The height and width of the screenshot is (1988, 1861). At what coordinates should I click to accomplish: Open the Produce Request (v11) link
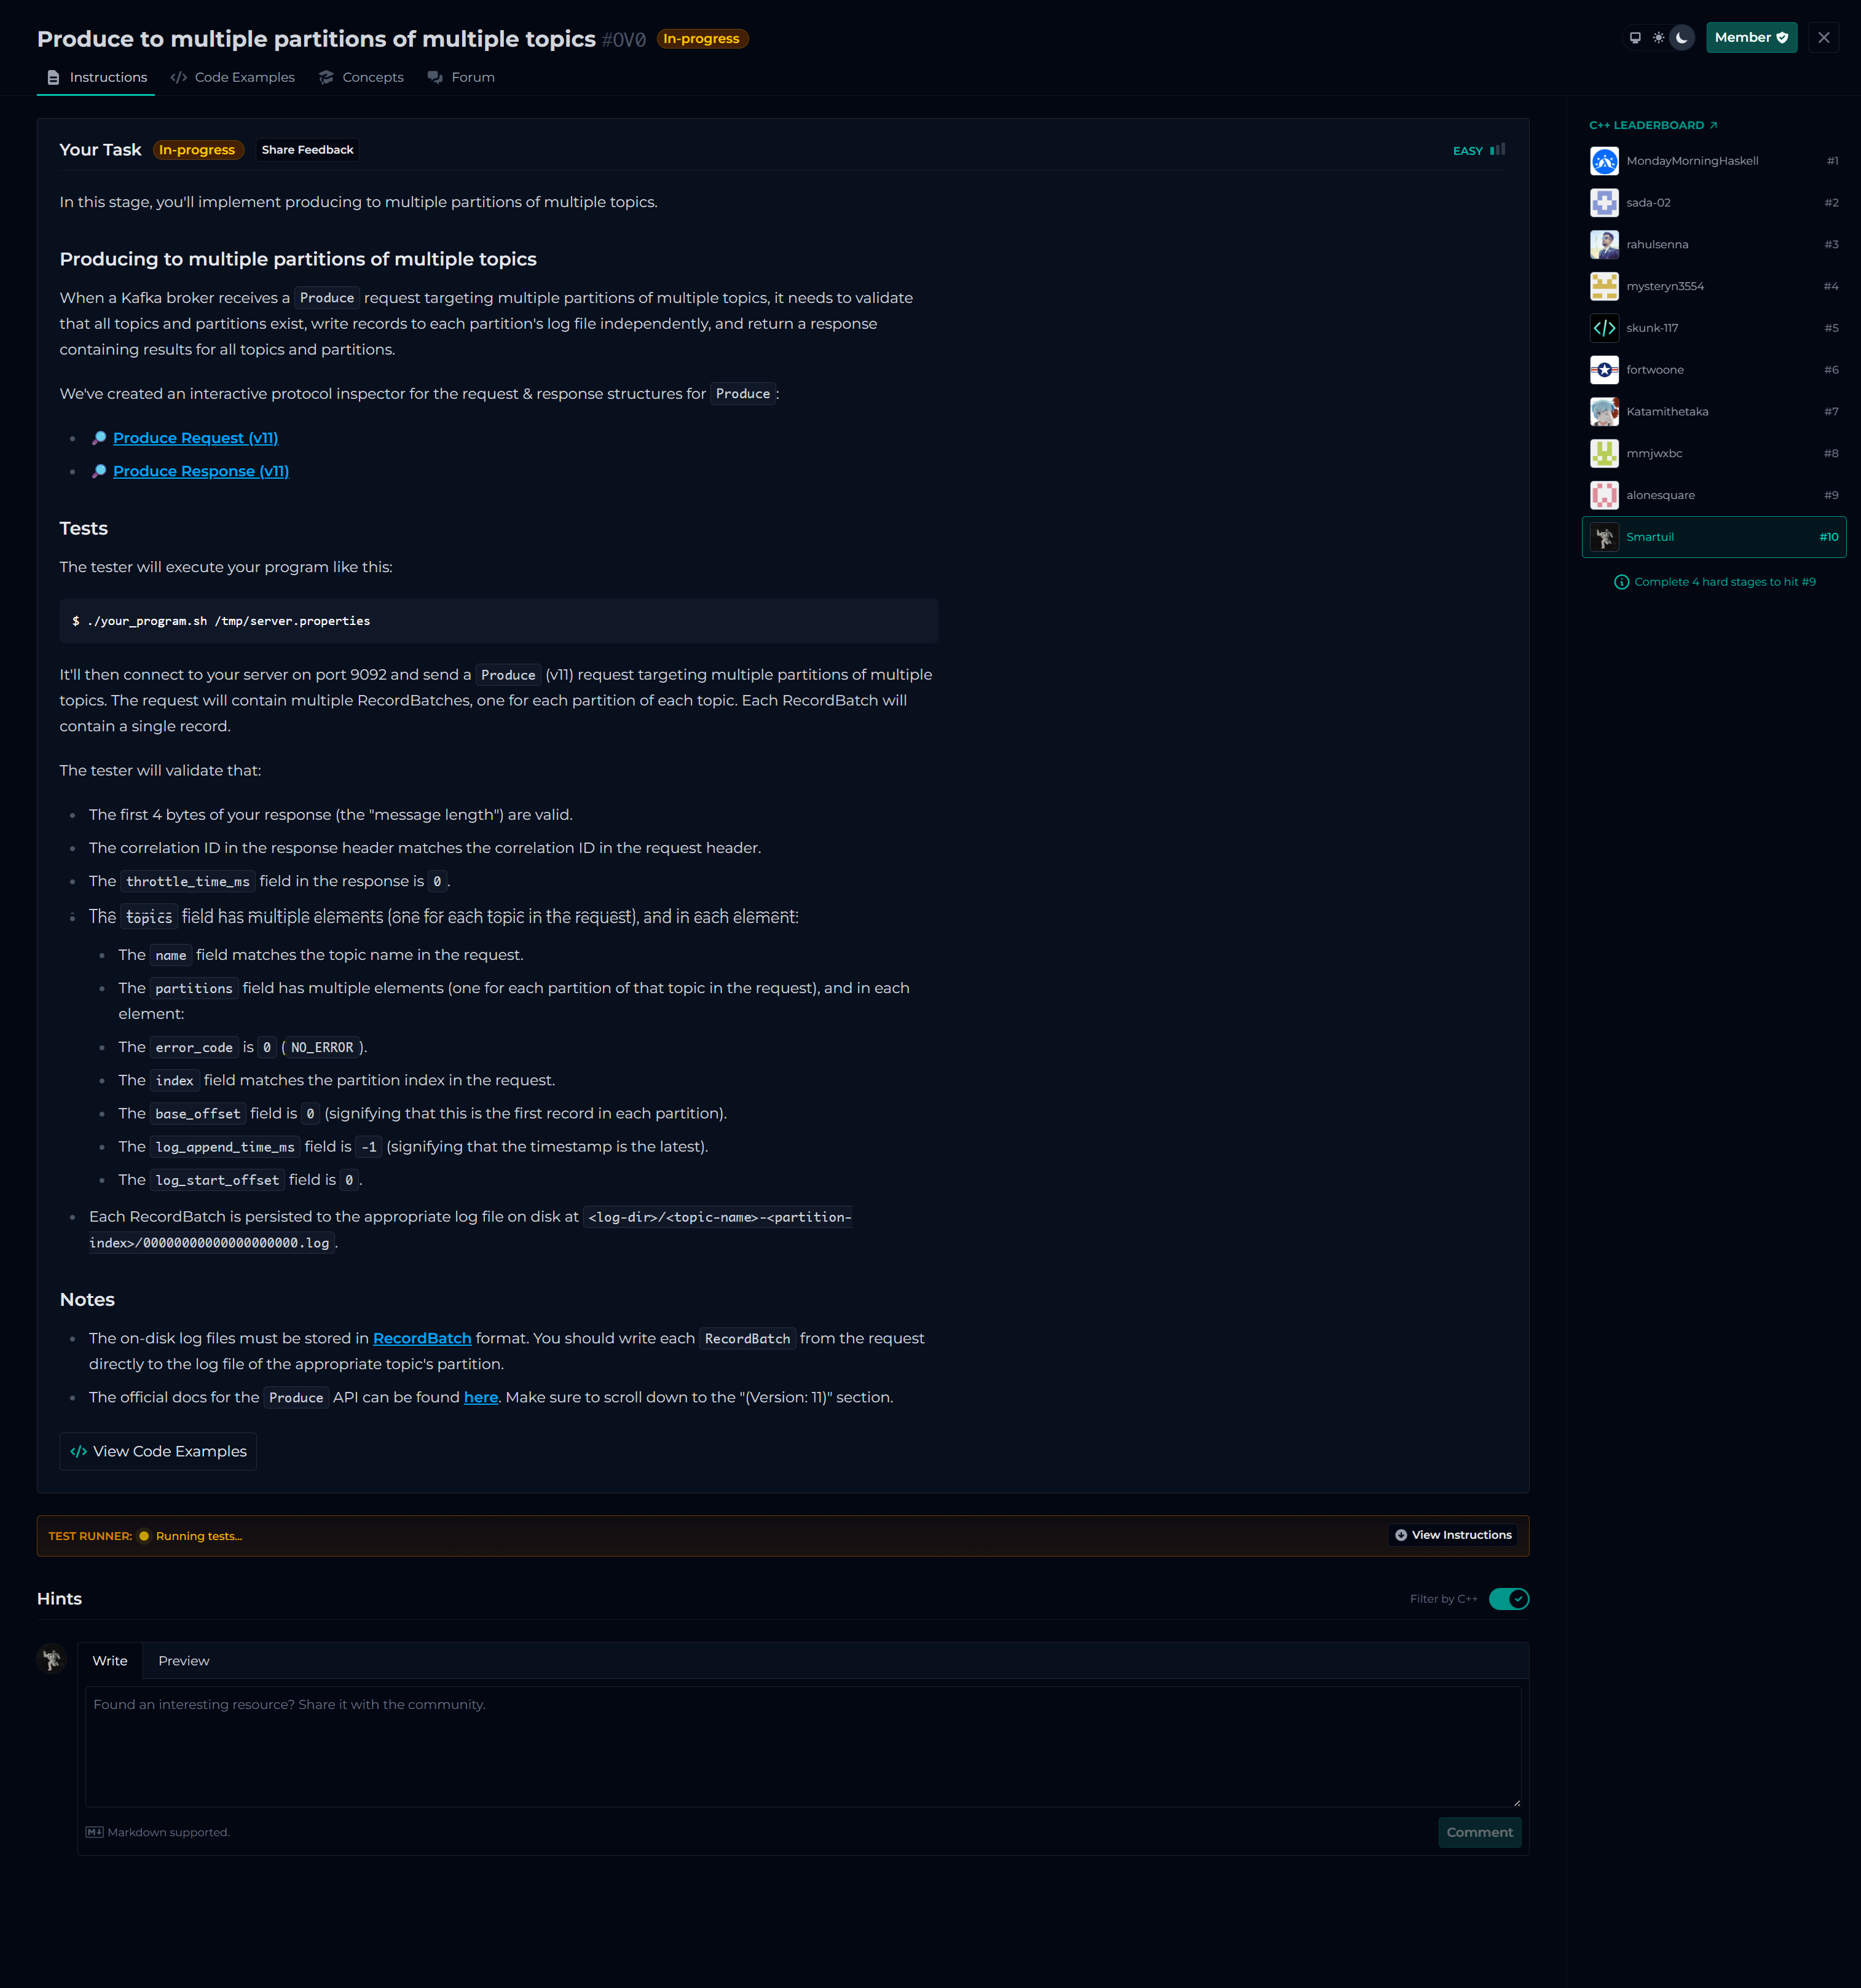(x=195, y=438)
